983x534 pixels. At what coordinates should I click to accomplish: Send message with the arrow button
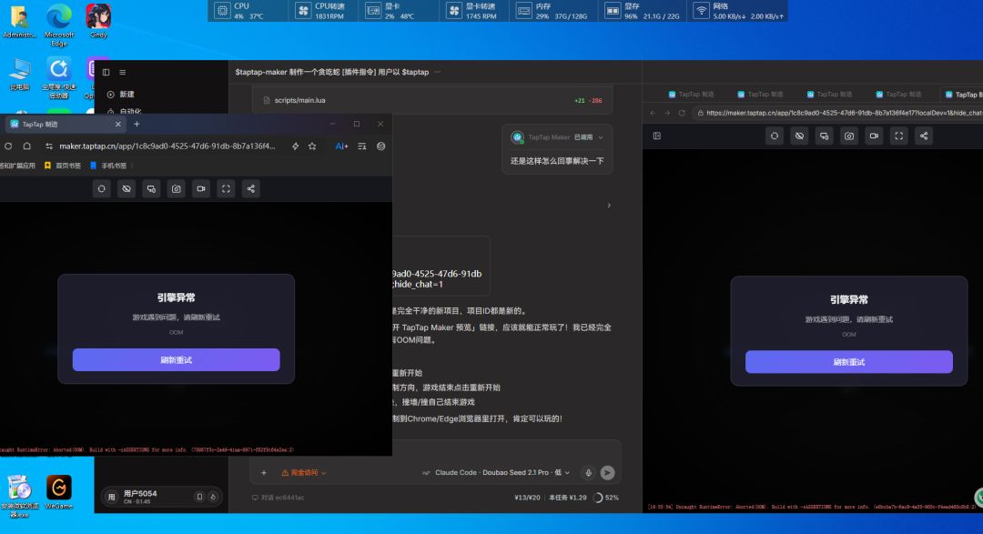click(x=607, y=472)
